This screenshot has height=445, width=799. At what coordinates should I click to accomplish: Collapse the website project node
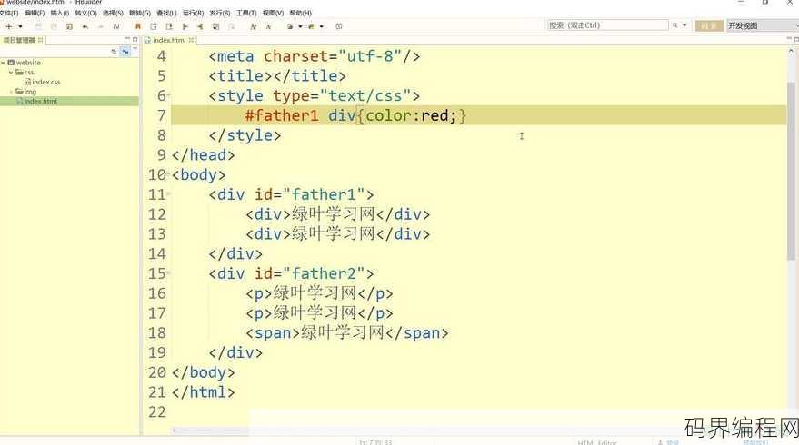[x=3, y=63]
